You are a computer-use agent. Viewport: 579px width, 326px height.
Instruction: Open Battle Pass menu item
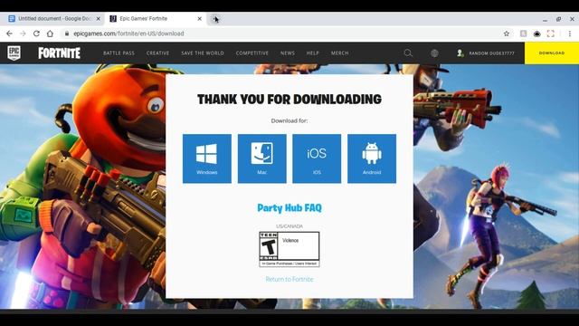pos(119,53)
